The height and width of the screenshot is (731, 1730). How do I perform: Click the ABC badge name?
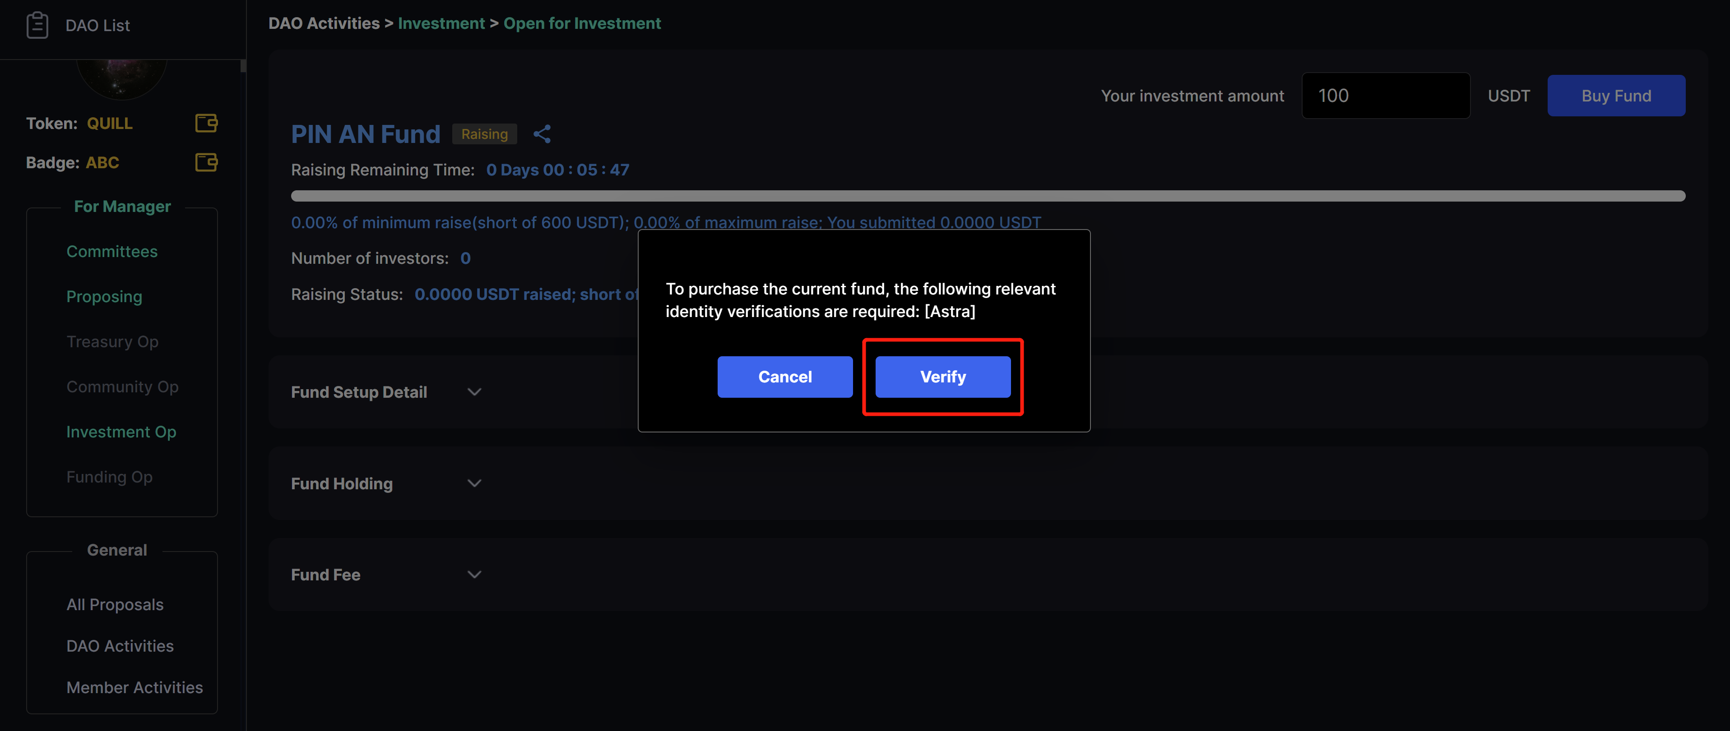coord(102,162)
